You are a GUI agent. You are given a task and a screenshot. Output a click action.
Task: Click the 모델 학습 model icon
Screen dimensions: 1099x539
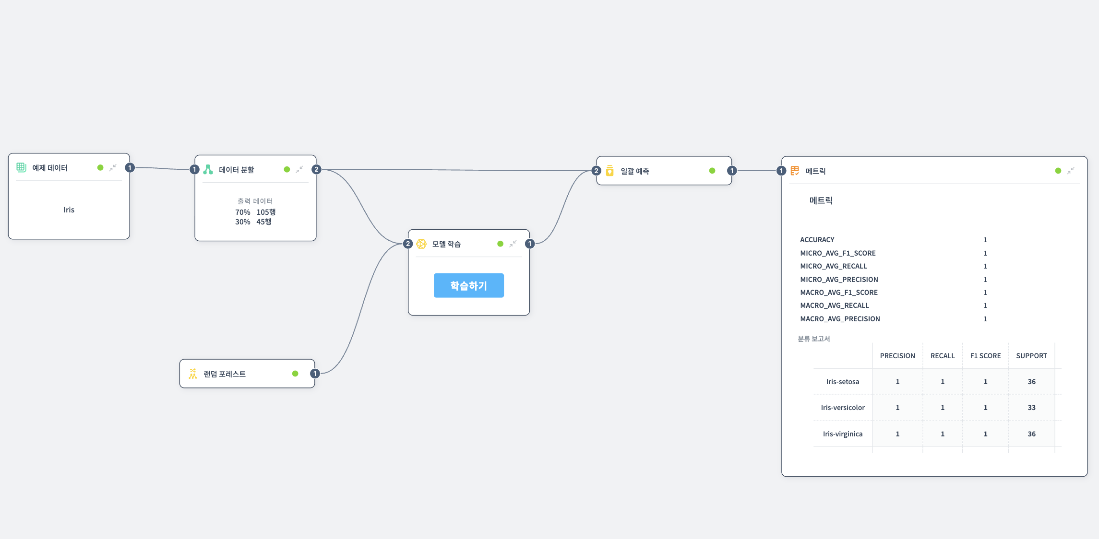[x=421, y=244]
